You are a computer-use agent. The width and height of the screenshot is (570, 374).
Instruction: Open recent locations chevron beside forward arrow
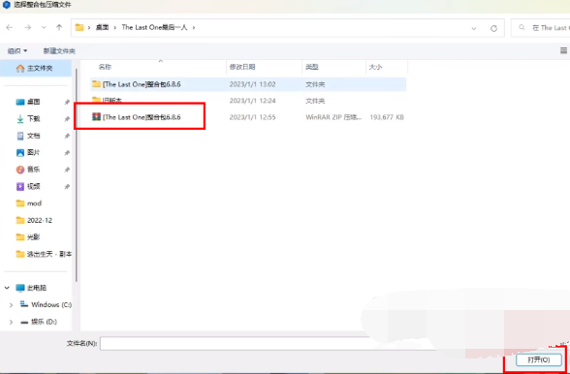[x=44, y=28]
